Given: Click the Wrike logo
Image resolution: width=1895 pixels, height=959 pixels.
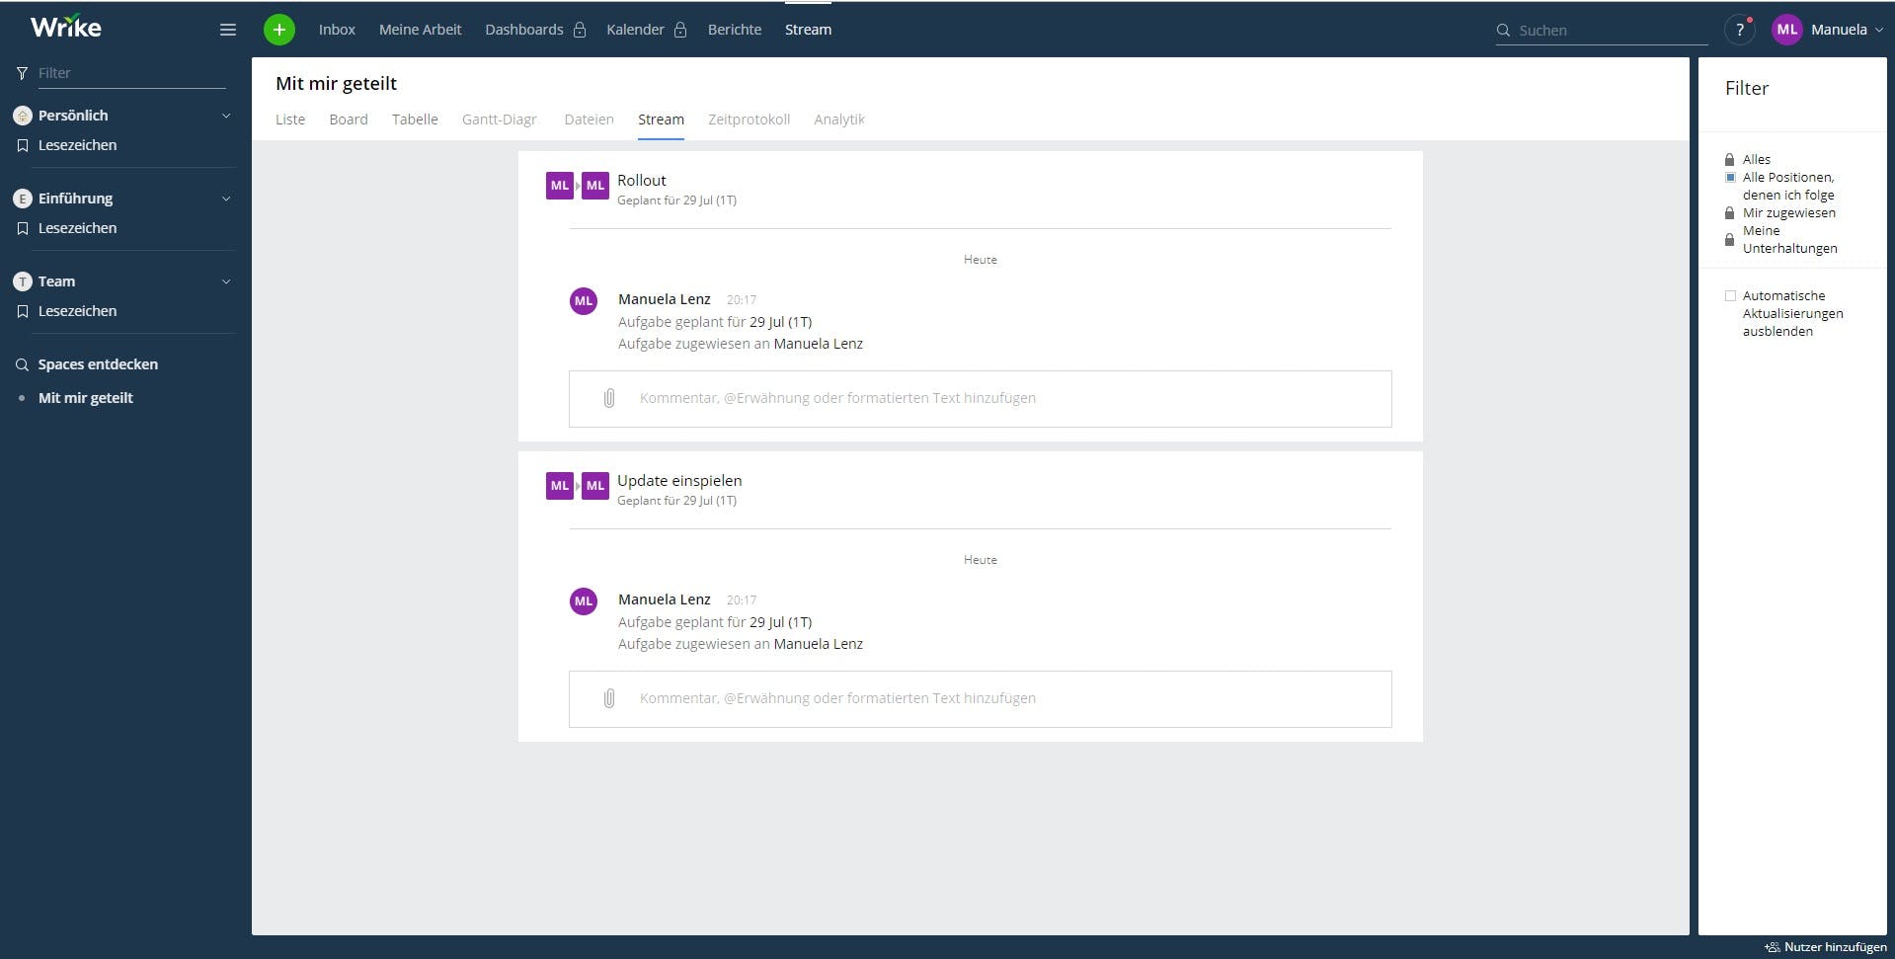Looking at the screenshot, I should point(65,26).
